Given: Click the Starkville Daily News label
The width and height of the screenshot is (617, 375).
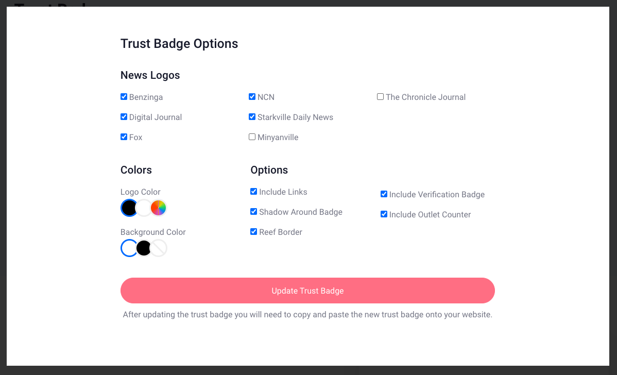Looking at the screenshot, I should click(295, 117).
